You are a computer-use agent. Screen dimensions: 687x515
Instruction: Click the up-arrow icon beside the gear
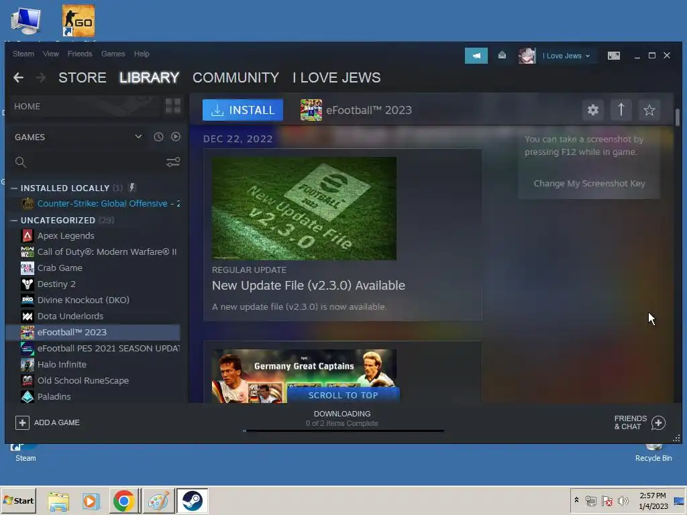[621, 110]
